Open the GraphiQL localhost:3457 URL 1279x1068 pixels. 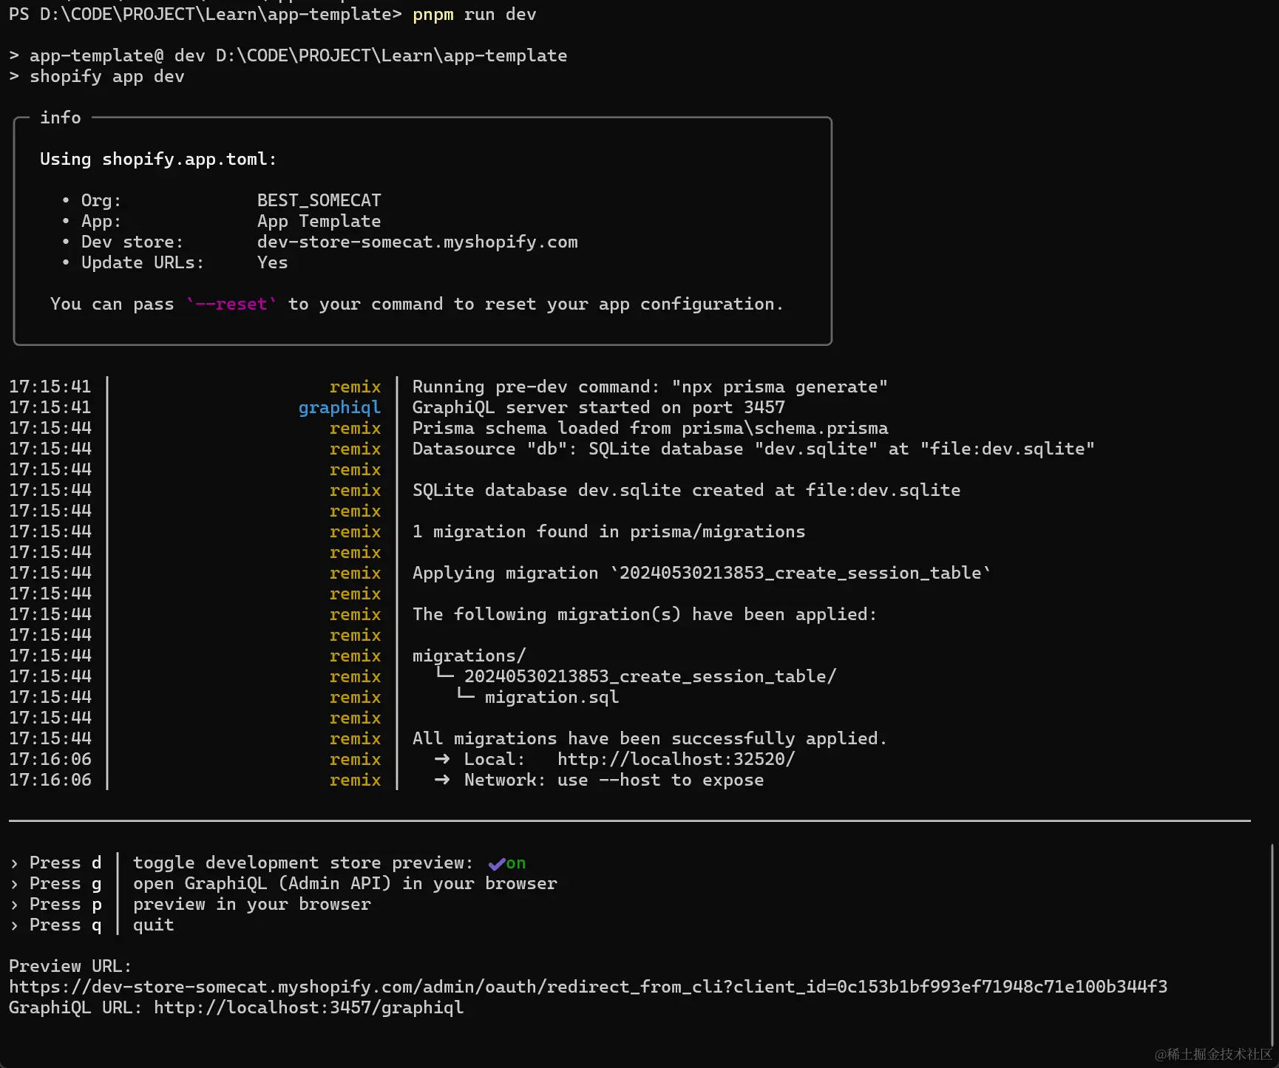pyautogui.click(x=308, y=1007)
